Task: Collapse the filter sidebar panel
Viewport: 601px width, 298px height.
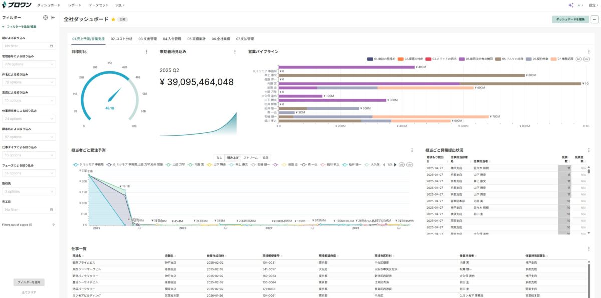Action: 53,17
